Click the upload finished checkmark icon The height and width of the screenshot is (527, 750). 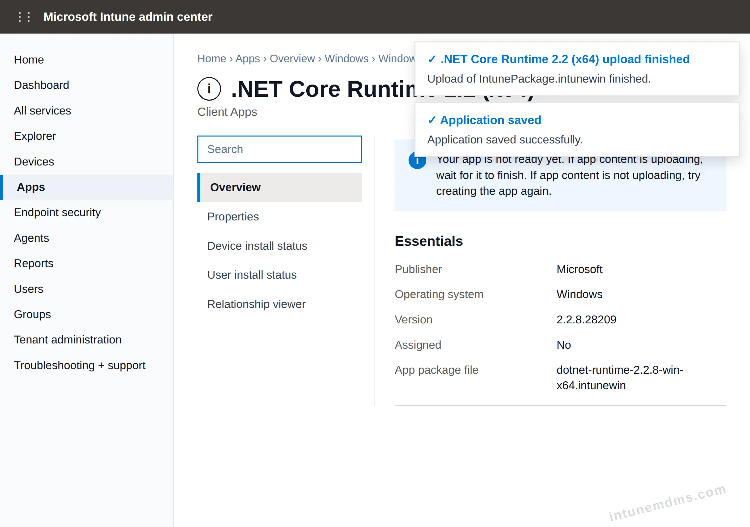432,59
